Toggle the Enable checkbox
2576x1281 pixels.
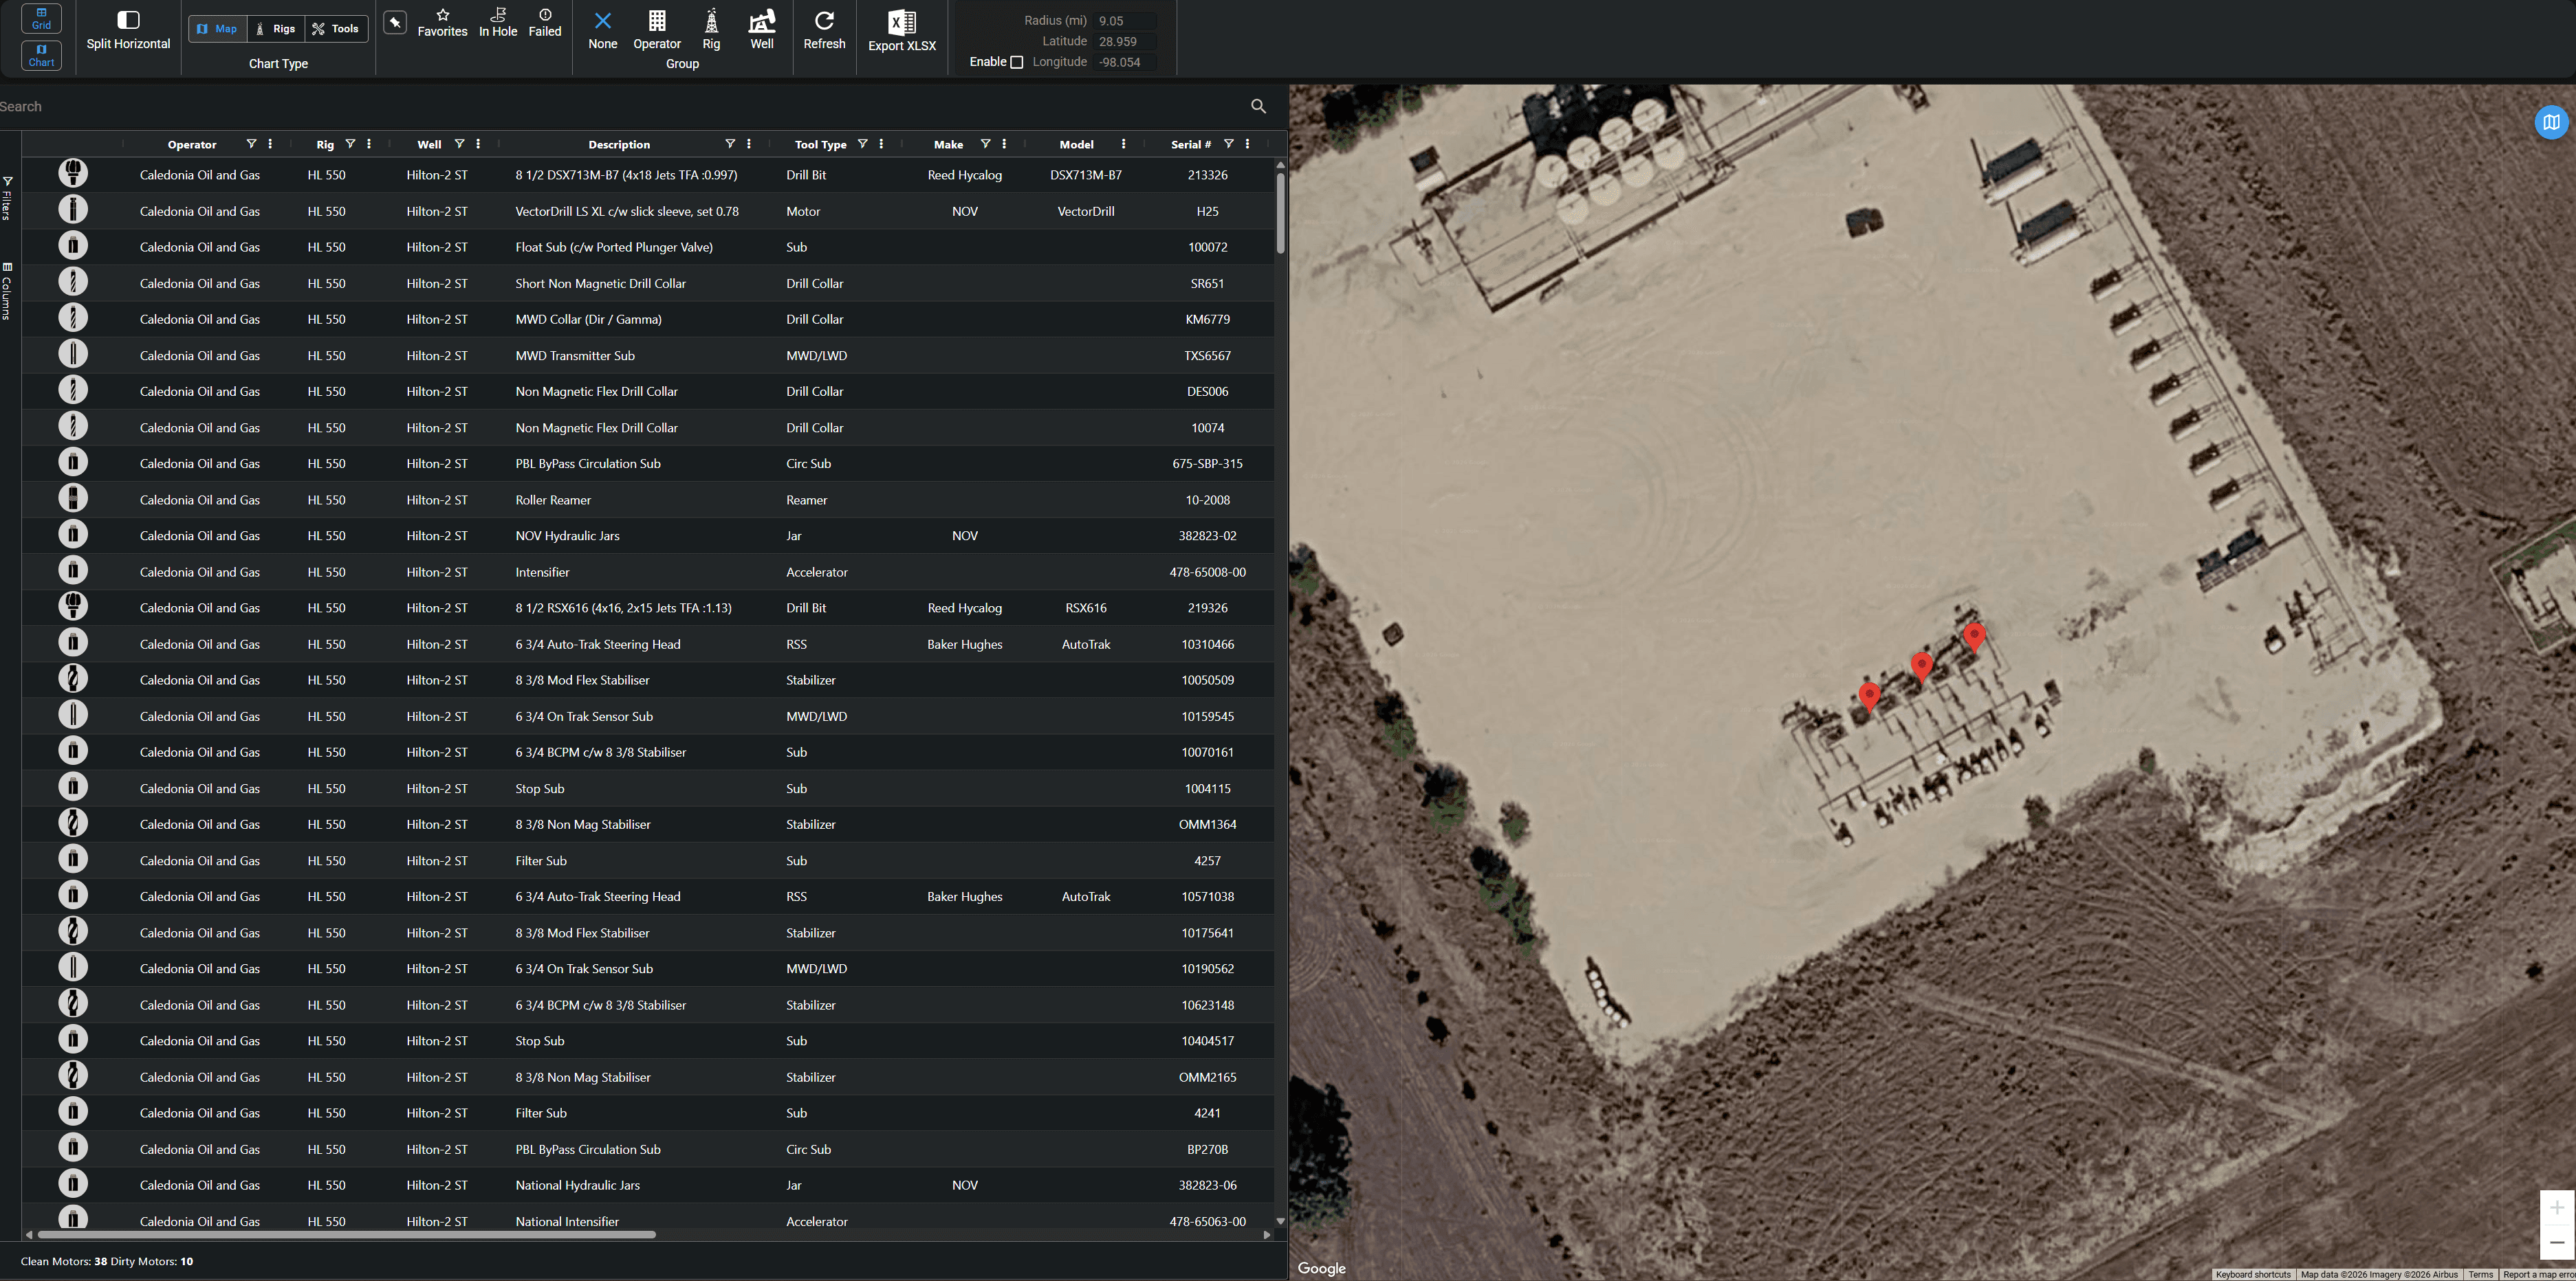[1017, 62]
